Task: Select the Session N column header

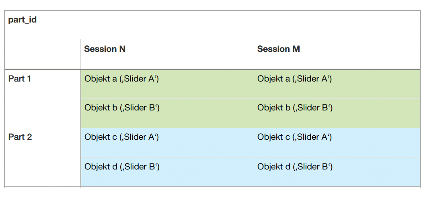Action: point(167,55)
